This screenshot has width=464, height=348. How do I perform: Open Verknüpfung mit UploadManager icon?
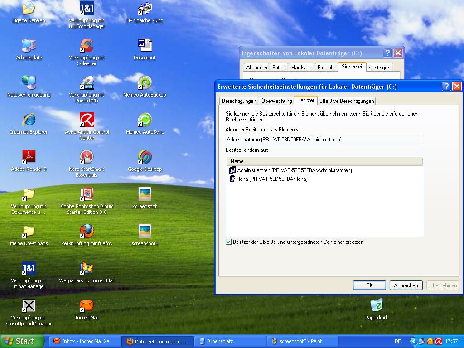pos(29,268)
